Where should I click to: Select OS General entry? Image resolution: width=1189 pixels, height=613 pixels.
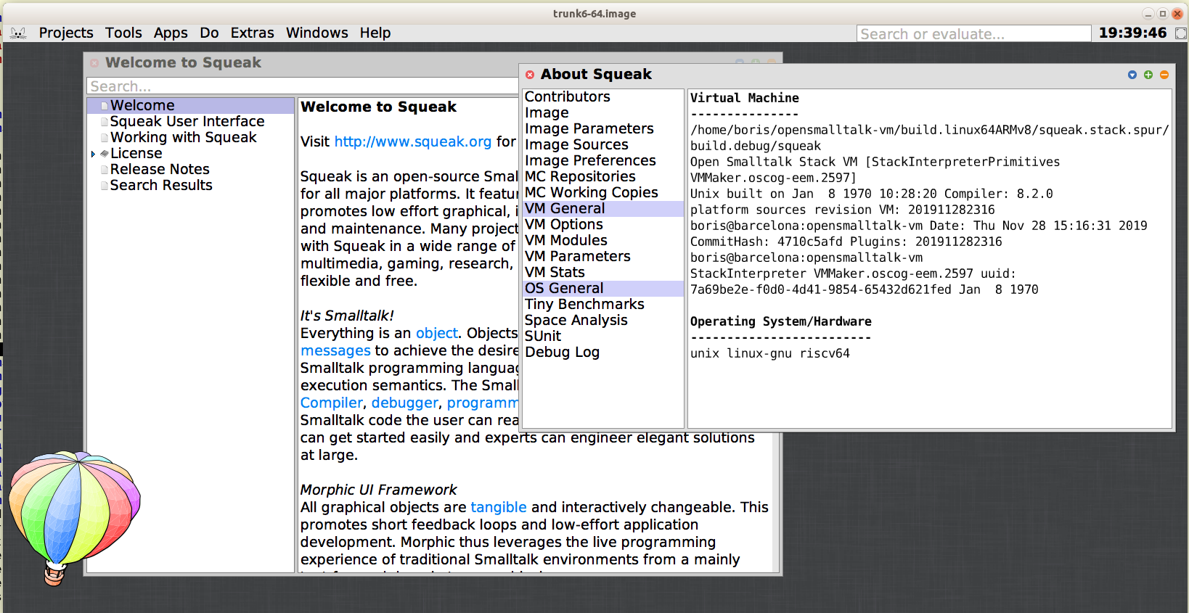(603, 288)
